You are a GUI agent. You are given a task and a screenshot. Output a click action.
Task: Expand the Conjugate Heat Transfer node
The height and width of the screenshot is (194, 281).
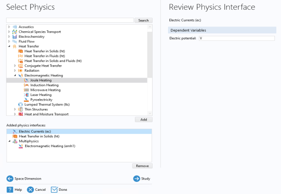tap(15, 66)
